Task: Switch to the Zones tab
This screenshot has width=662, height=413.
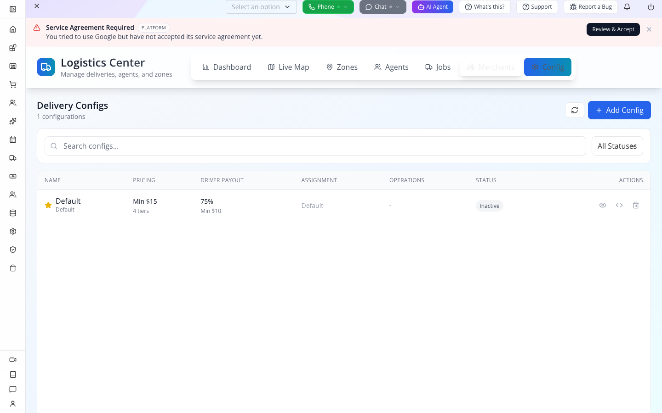Action: click(x=342, y=67)
